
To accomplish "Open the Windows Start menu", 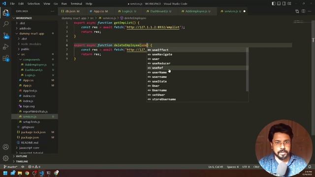I will tap(5, 173).
